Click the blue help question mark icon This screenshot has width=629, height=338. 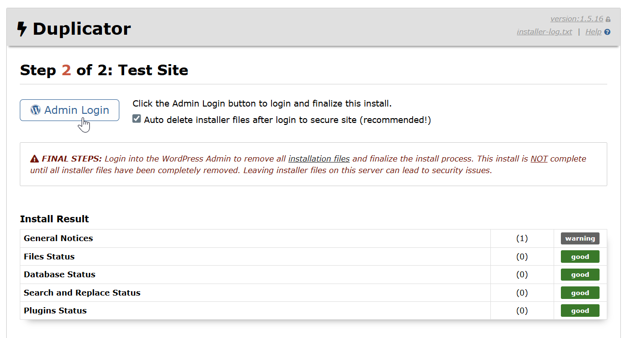coord(607,32)
